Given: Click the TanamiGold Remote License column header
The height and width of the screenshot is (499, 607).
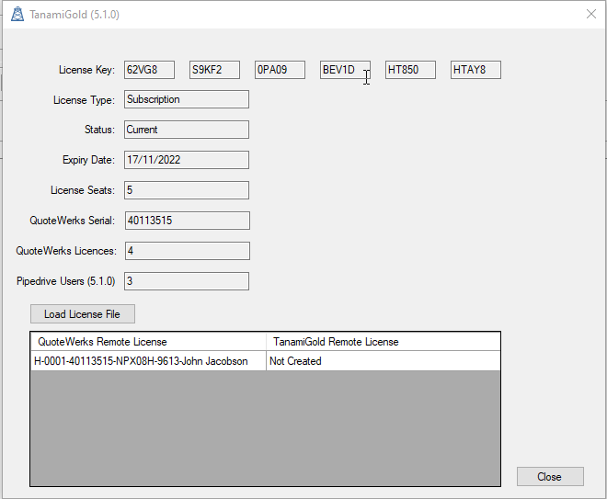Looking at the screenshot, I should [382, 342].
